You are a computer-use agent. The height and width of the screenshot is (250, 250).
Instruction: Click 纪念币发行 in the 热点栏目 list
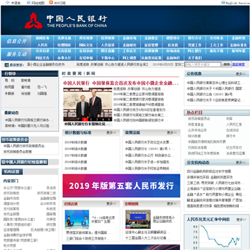tap(234, 147)
